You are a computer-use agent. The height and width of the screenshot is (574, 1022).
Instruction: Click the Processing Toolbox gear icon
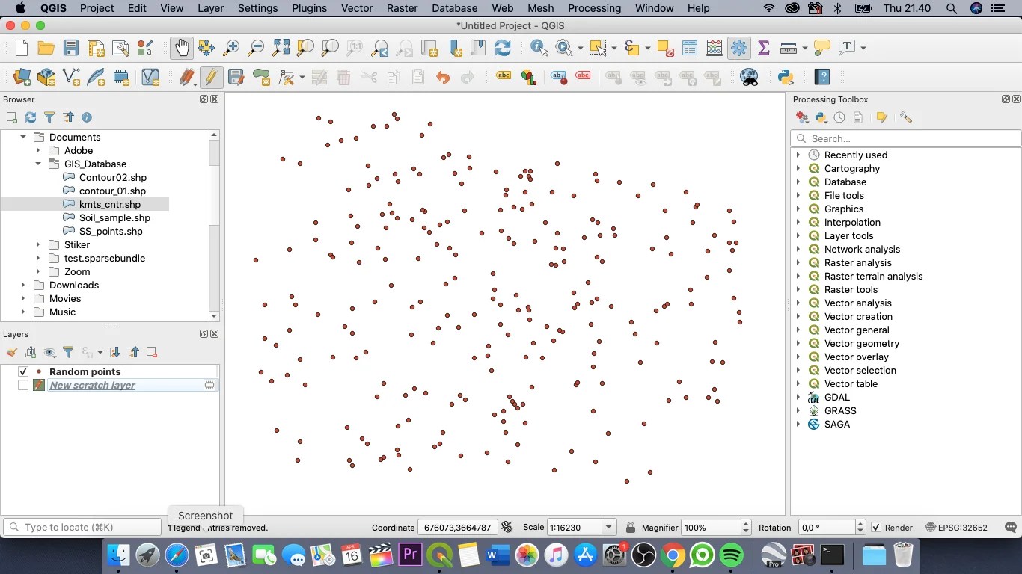coord(738,47)
